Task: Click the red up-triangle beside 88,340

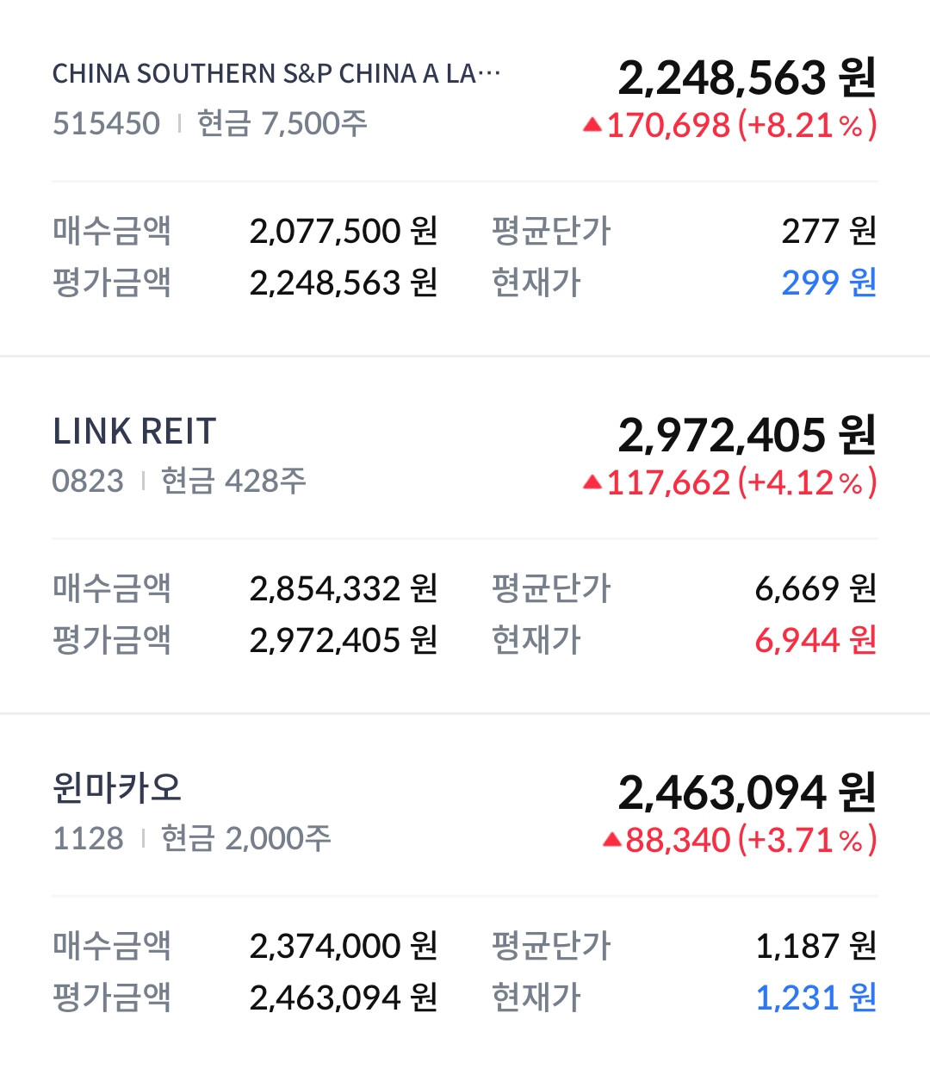Action: pyautogui.click(x=611, y=840)
